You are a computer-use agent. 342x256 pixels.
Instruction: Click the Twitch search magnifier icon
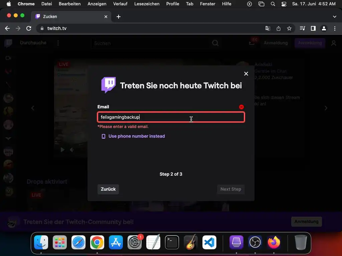tap(215, 43)
